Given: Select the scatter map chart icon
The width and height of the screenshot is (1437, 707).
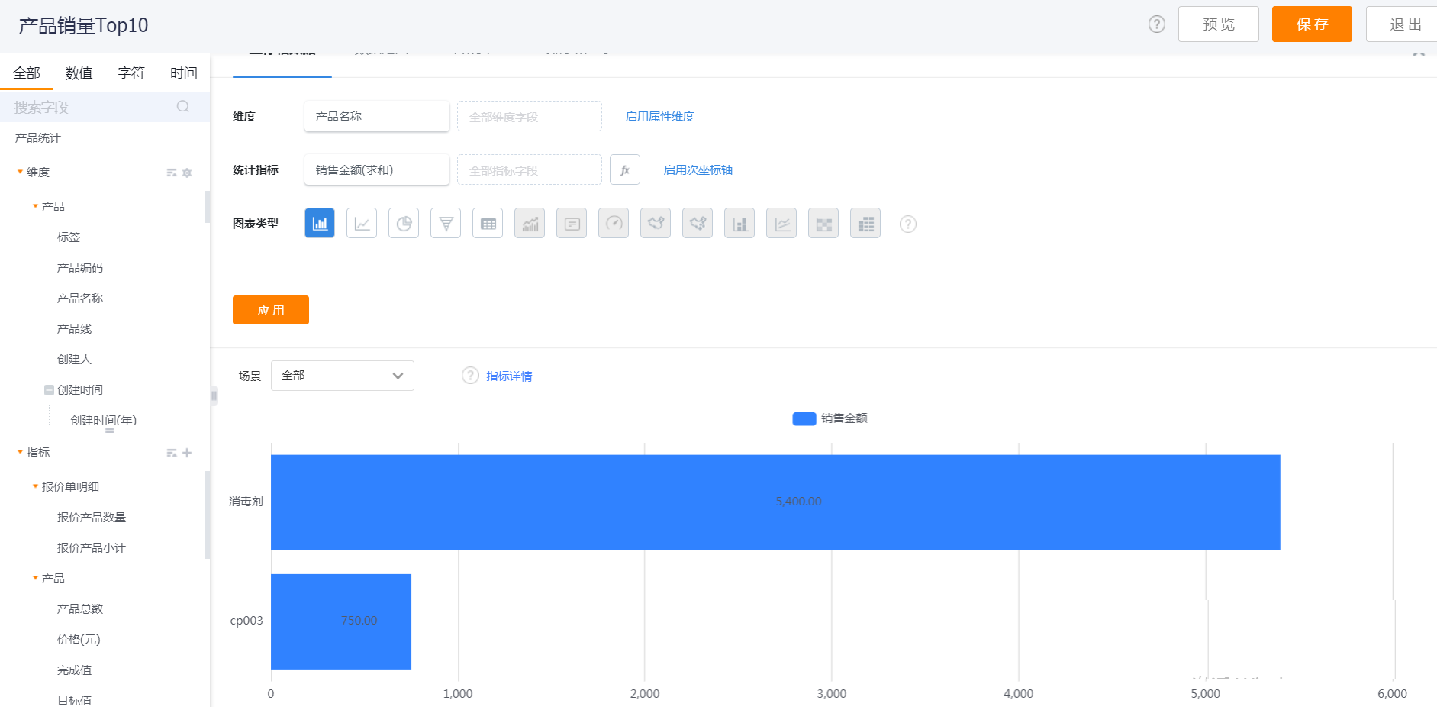Looking at the screenshot, I should click(698, 223).
